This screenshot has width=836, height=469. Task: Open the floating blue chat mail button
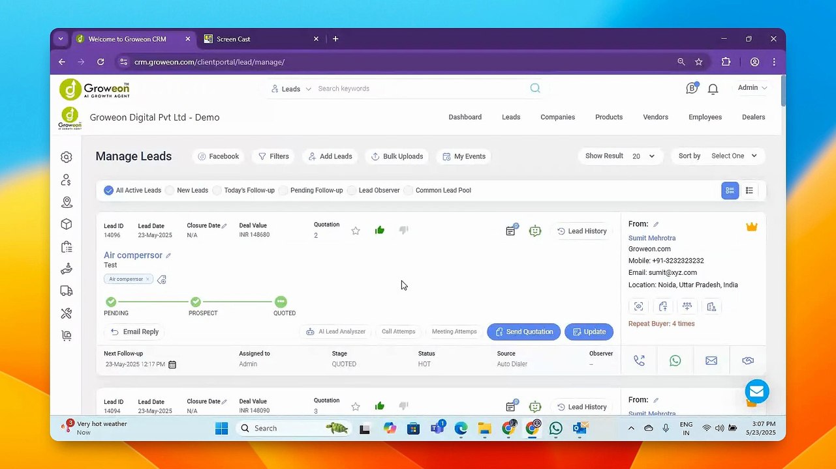757,391
